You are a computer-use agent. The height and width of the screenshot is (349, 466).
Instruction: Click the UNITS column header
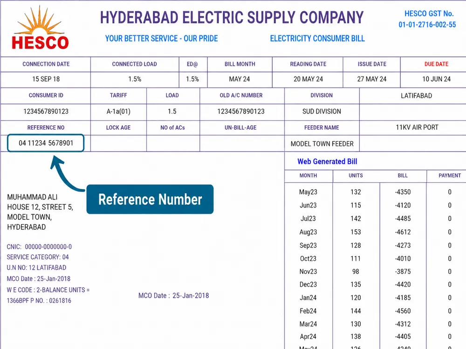[356, 175]
